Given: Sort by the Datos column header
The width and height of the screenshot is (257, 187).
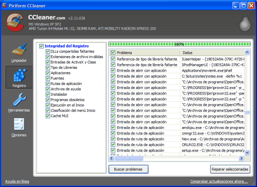Looking at the screenshot, I should [x=212, y=53].
